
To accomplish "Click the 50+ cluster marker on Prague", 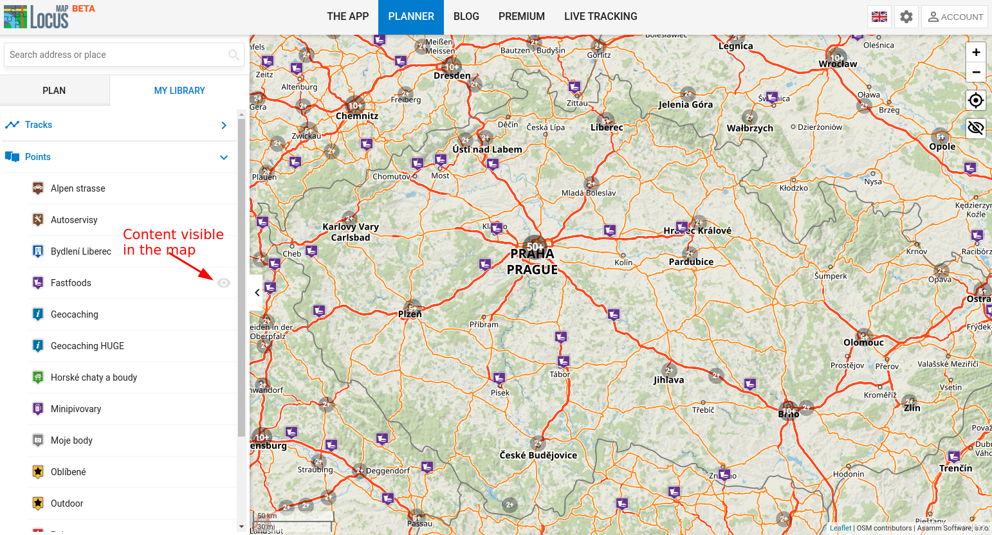I will tap(535, 246).
